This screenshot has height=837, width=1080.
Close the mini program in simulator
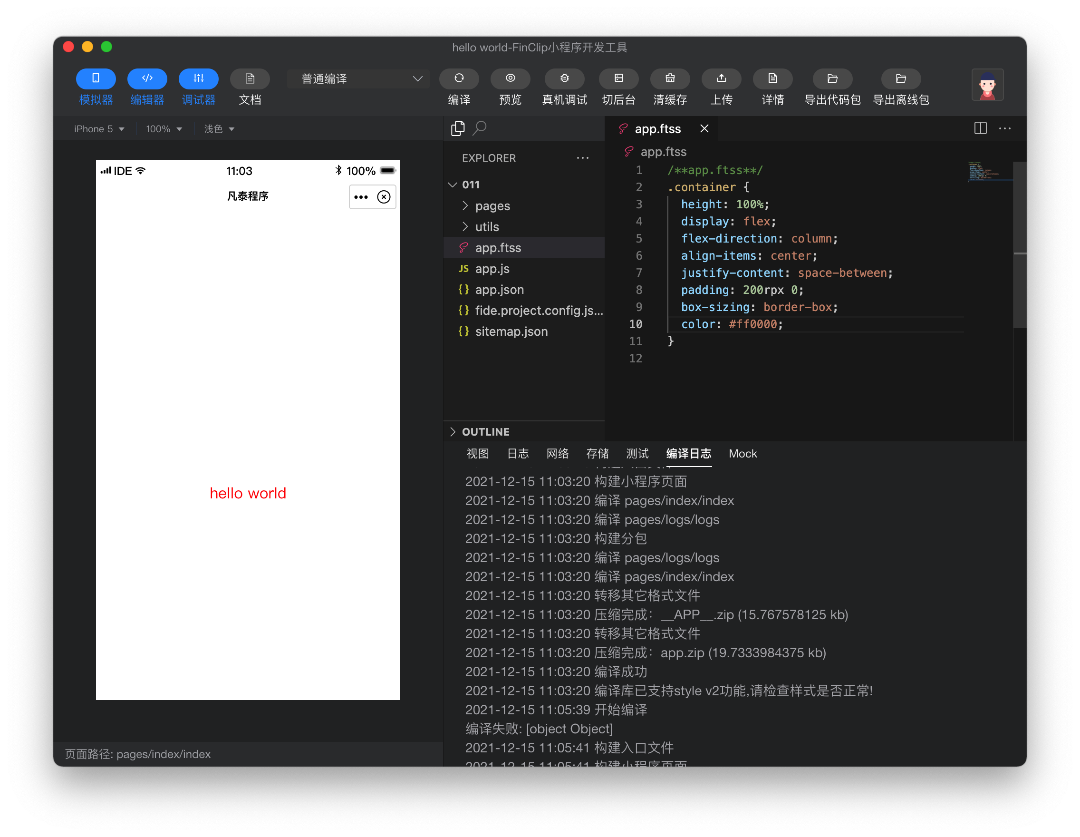(x=384, y=197)
